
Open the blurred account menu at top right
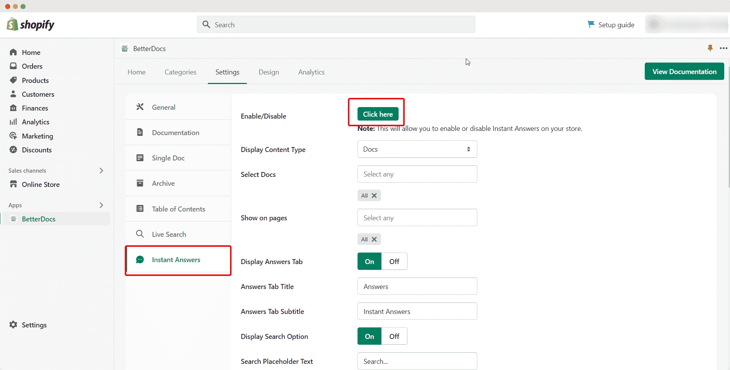point(686,25)
